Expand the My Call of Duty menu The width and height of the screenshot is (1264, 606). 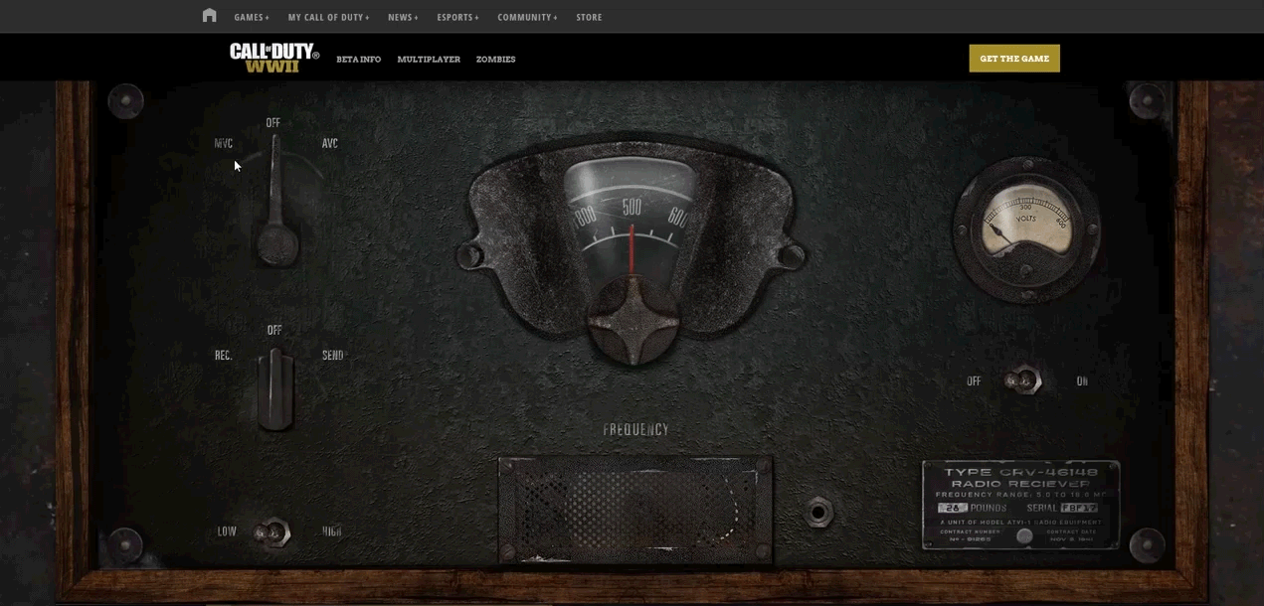[328, 17]
